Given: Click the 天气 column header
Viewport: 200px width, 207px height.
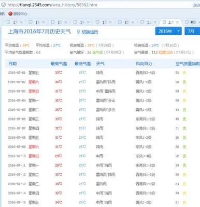Looking at the screenshot, I should (100, 64).
